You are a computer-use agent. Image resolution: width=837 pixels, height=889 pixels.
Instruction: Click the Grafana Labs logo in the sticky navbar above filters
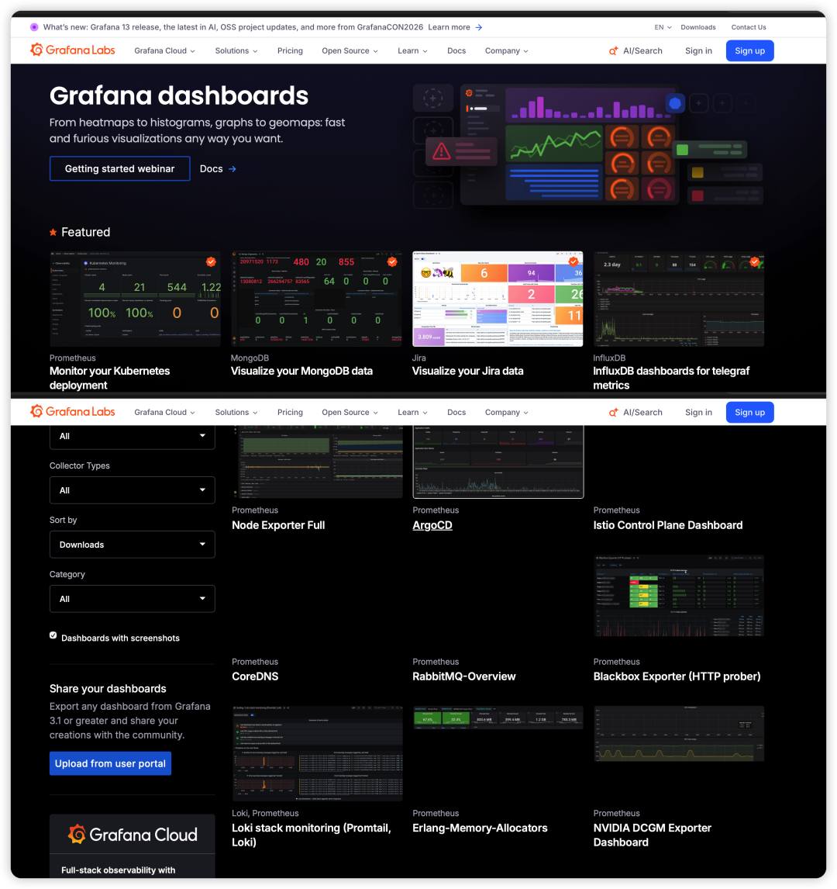(x=73, y=412)
